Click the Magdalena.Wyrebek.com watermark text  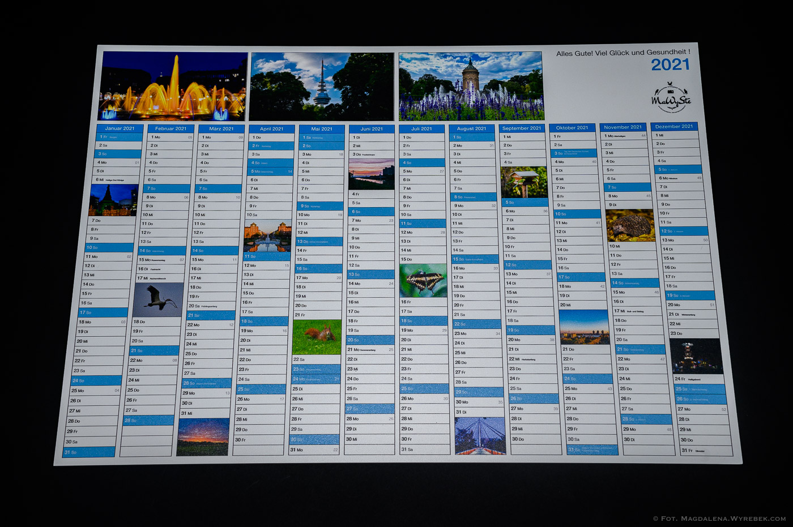719,519
